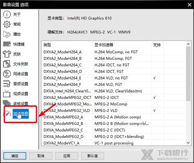194x163 pixels.
Task: Open the 关于 settings page
Action: tap(17, 14)
